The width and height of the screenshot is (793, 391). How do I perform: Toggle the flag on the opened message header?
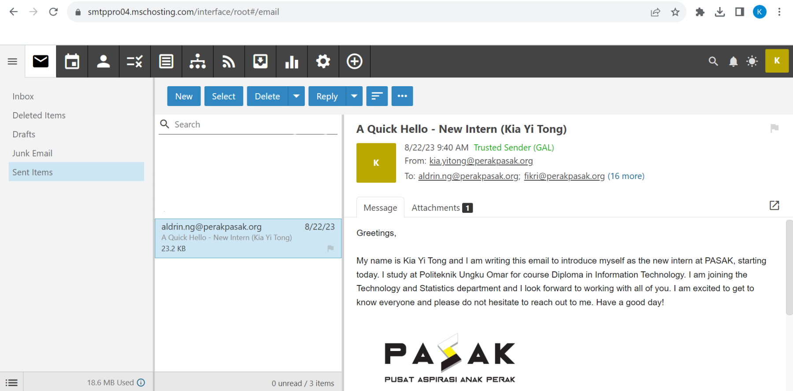pos(774,128)
